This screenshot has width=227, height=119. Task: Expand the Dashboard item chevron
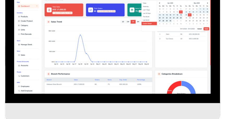[x=37, y=6]
